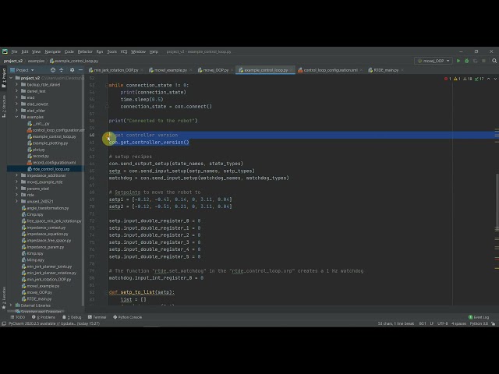The width and height of the screenshot is (499, 374).
Task: Toggle the Structure side tool window
Action: (x=4, y=106)
